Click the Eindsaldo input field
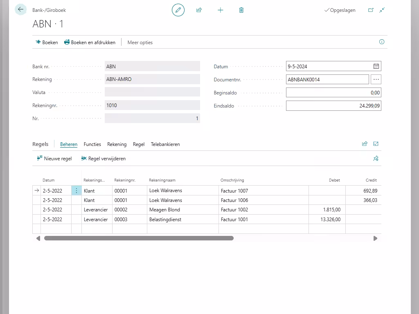This screenshot has width=419, height=314. click(333, 106)
